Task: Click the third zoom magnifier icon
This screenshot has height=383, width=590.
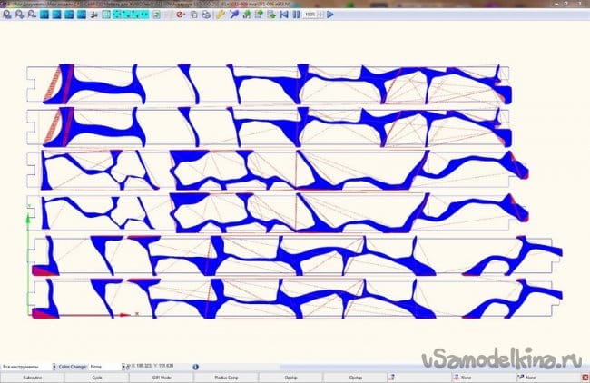Action: click(x=31, y=15)
